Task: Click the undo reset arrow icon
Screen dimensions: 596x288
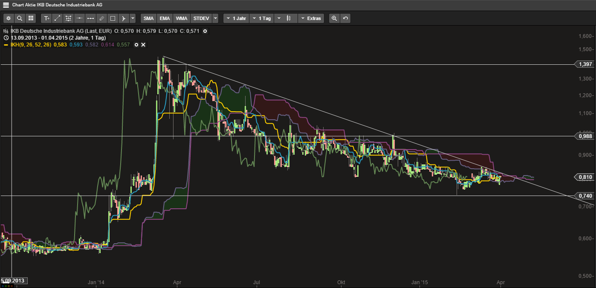Action: point(345,18)
